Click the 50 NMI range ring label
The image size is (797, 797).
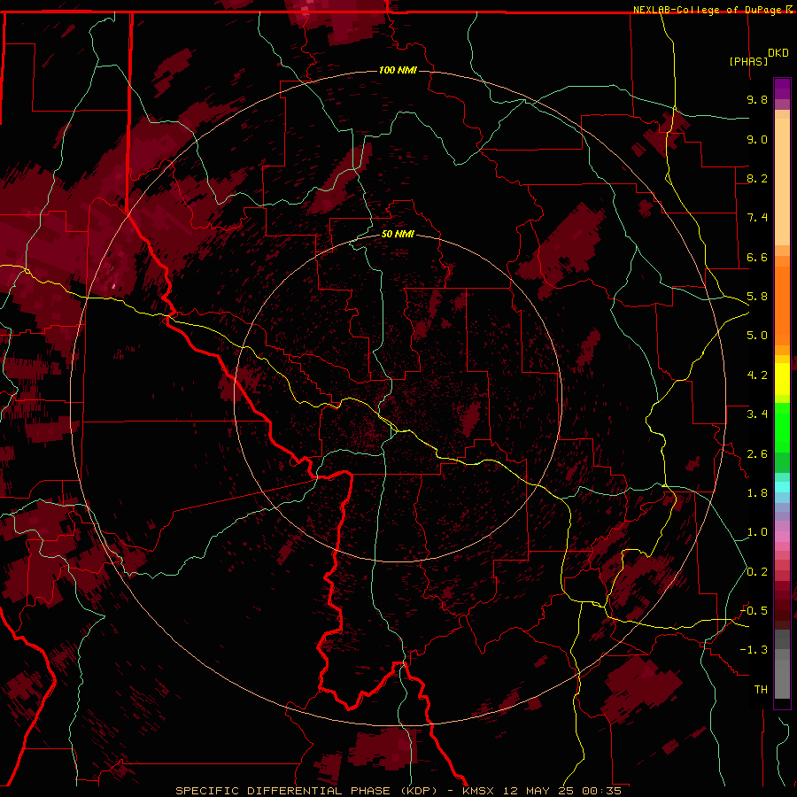coord(398,234)
